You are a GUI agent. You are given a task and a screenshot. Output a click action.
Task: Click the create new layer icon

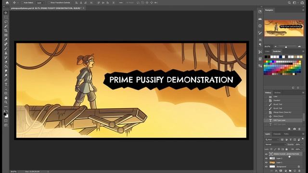[295, 171]
